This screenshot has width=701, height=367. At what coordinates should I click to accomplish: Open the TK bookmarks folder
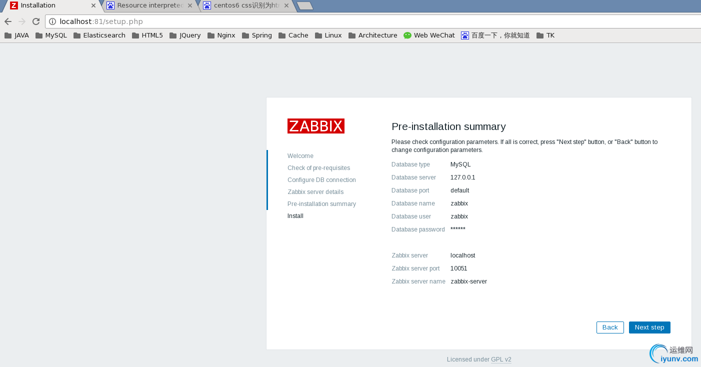point(545,35)
